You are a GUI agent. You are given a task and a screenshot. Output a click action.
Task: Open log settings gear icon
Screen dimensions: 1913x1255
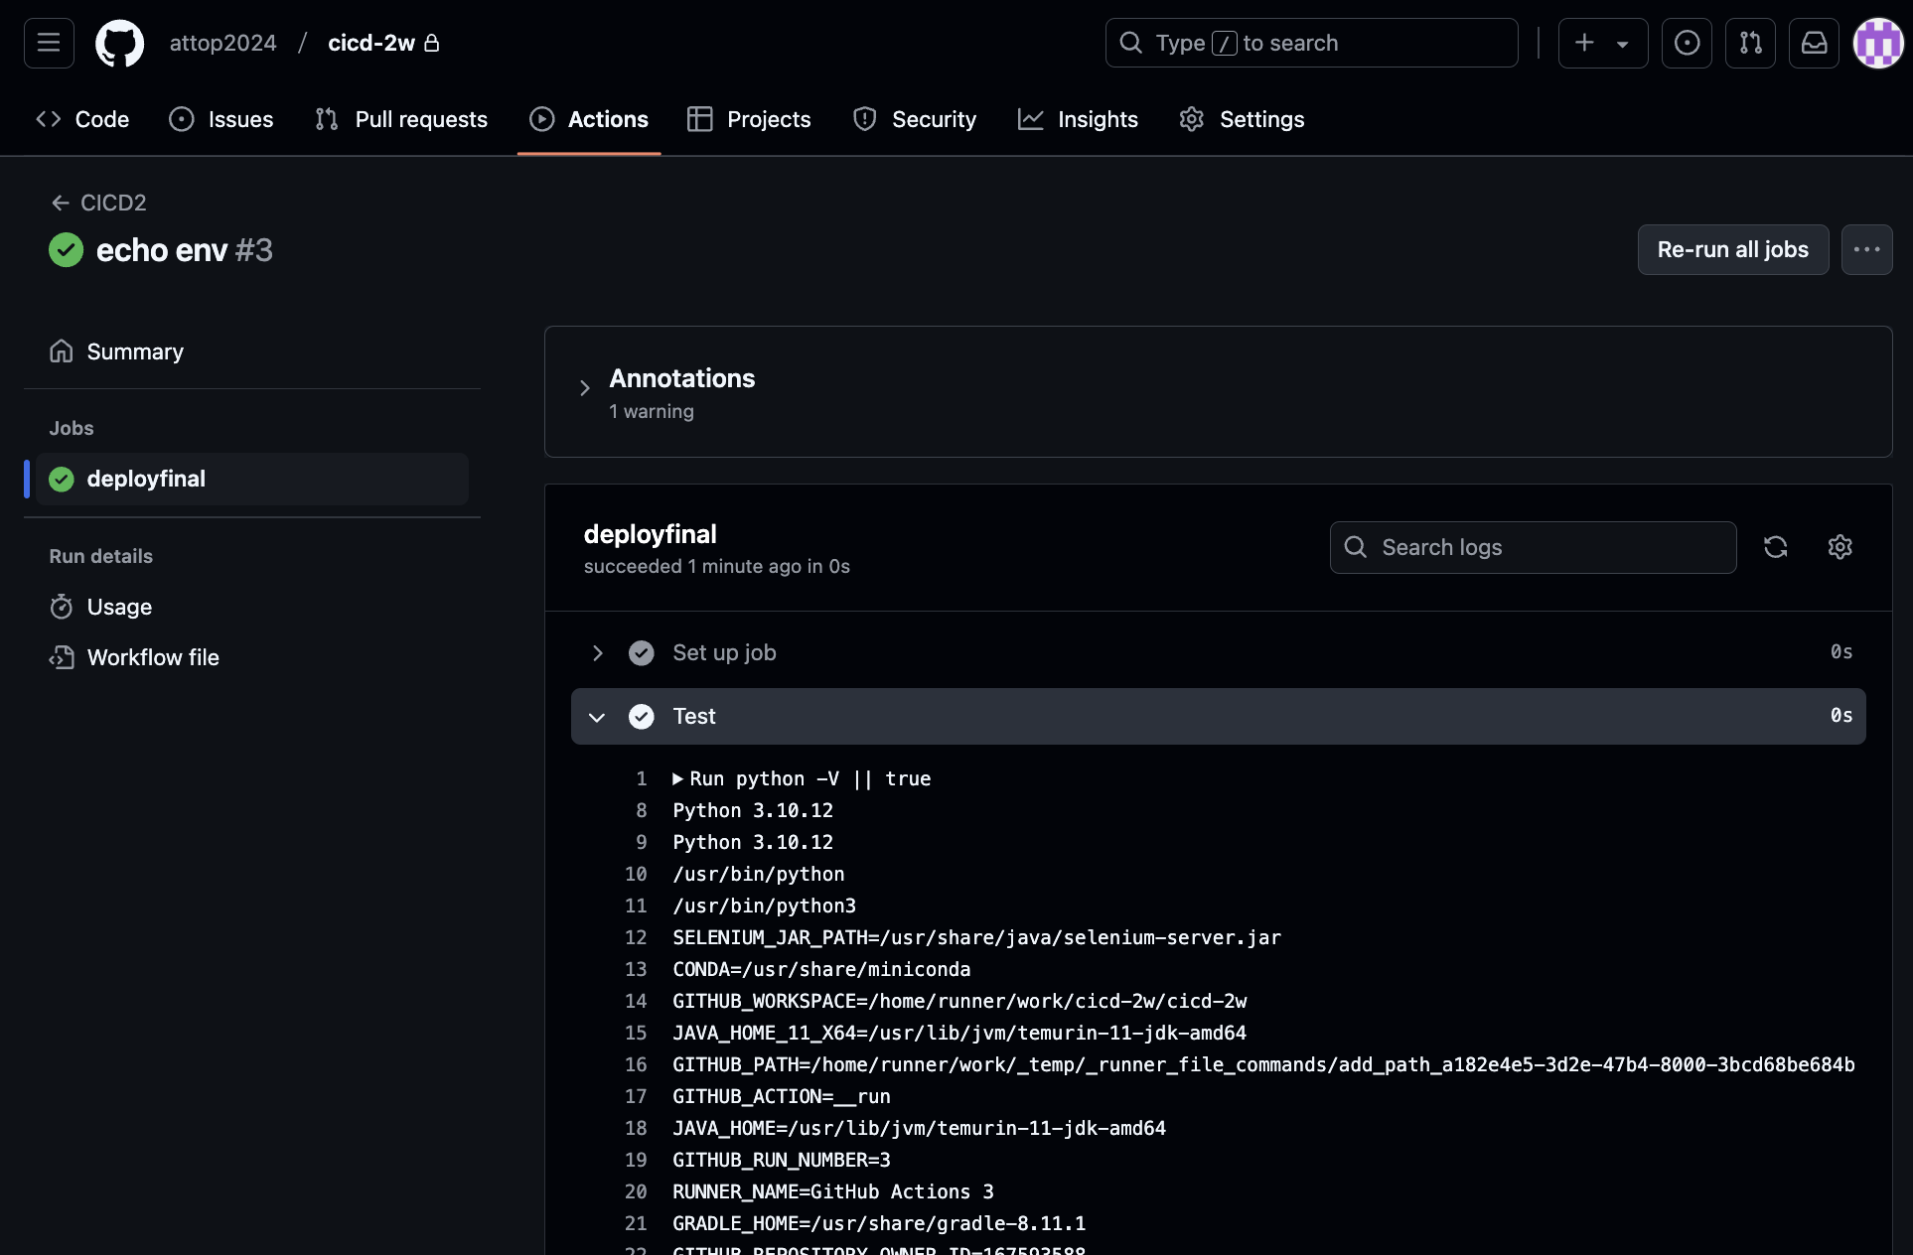pyautogui.click(x=1839, y=547)
